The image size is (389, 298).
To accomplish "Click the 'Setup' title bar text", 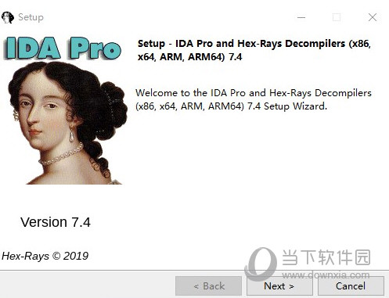I will pos(31,17).
